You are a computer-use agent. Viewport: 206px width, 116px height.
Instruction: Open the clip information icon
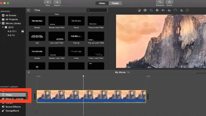(x=187, y=10)
